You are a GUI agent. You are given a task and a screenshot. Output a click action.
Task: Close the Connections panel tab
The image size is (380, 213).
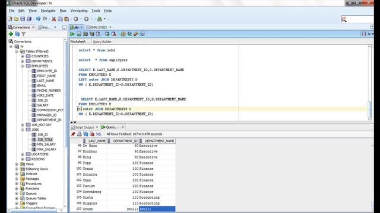pyautogui.click(x=33, y=27)
